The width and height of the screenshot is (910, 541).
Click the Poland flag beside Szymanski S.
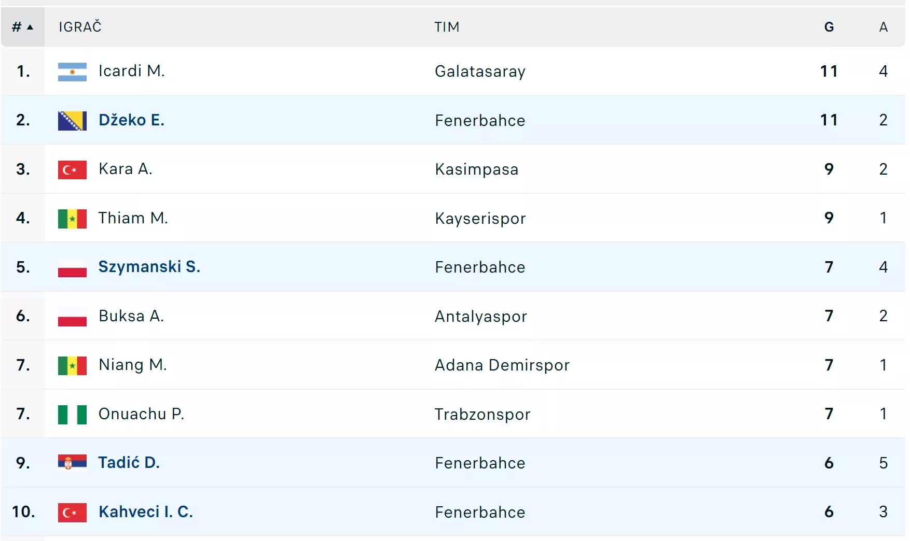pos(72,267)
